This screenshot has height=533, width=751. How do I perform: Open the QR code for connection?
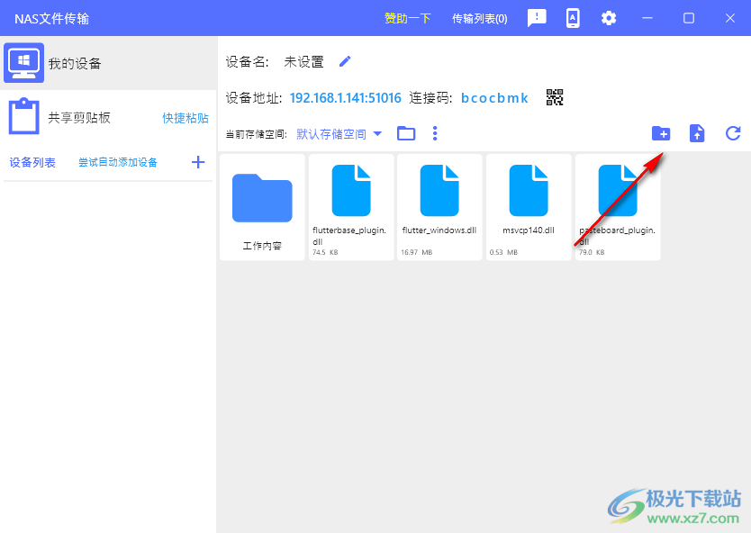click(x=555, y=97)
